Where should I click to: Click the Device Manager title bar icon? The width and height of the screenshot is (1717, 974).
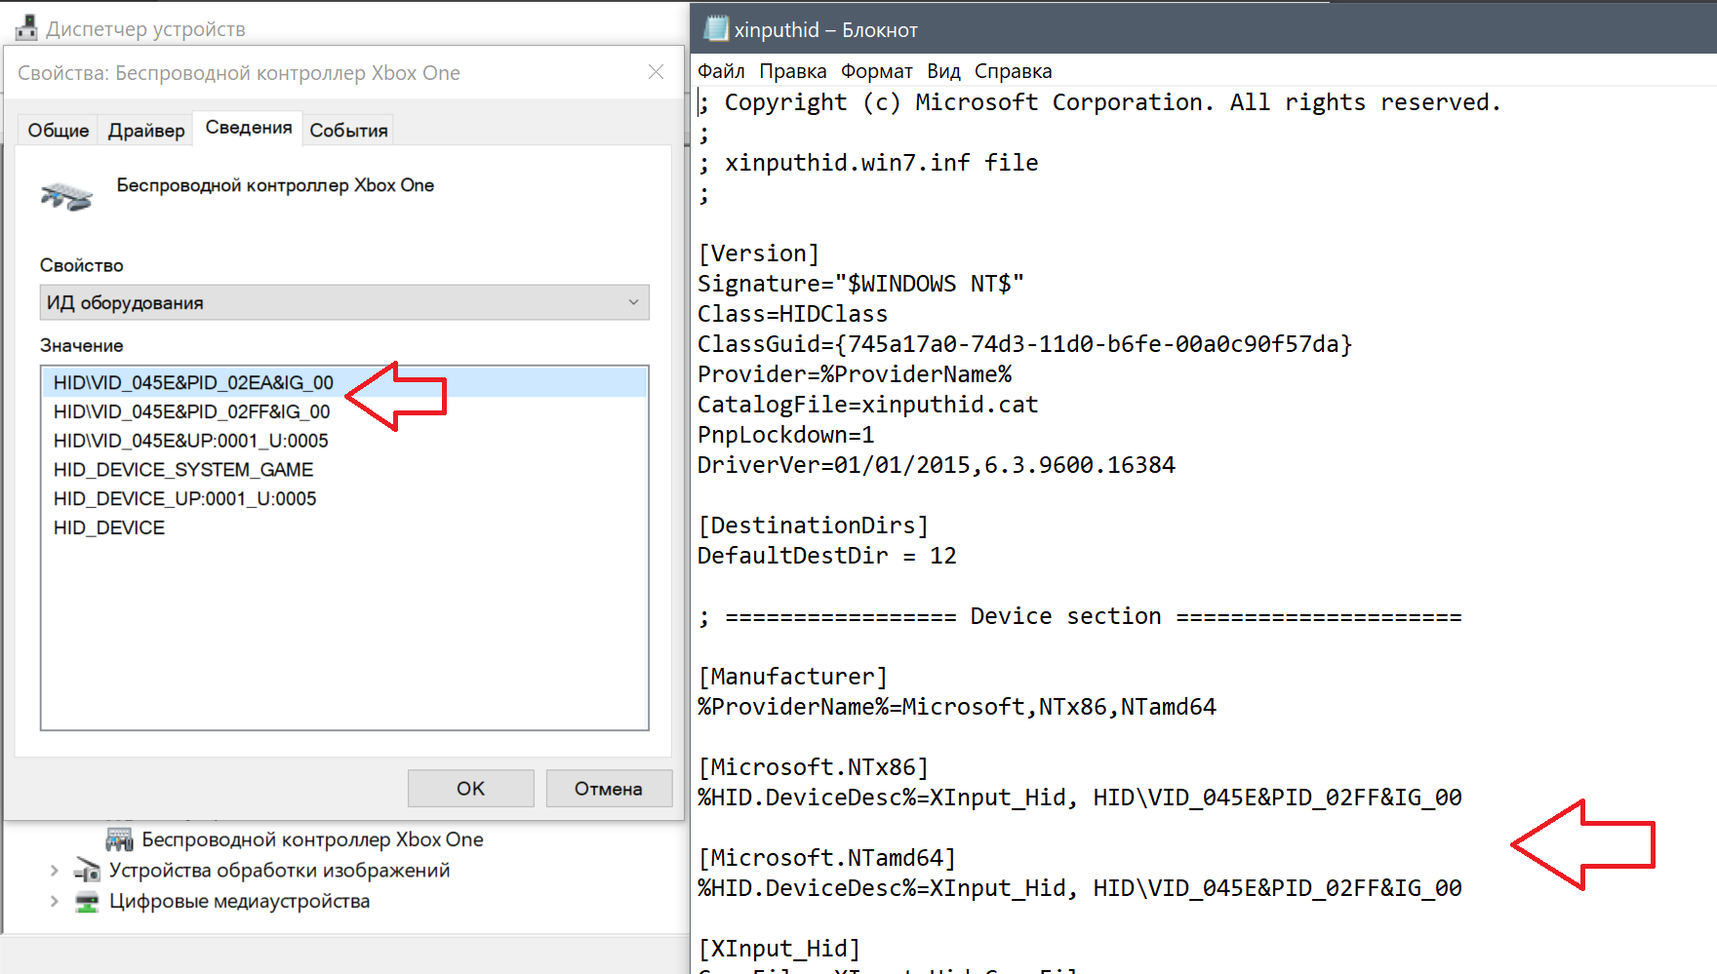coord(26,28)
